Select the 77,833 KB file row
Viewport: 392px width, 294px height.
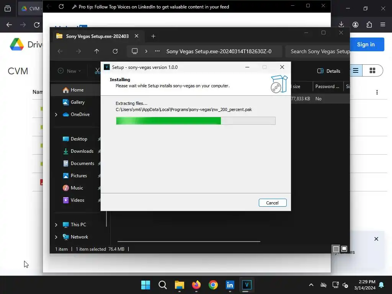click(320, 99)
